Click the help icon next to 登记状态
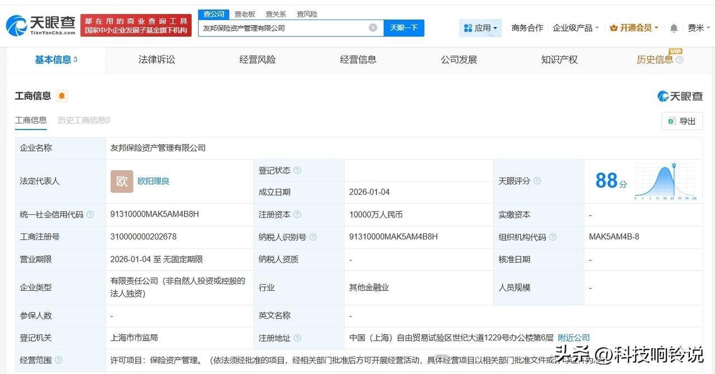 pos(298,170)
